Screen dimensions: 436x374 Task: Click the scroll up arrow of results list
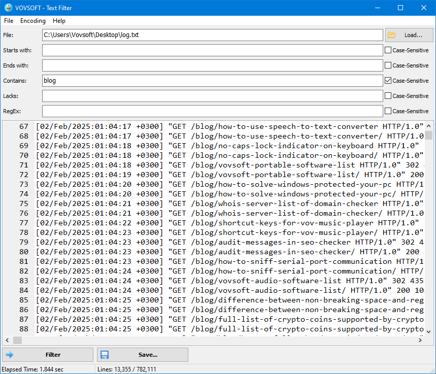pos(428,126)
